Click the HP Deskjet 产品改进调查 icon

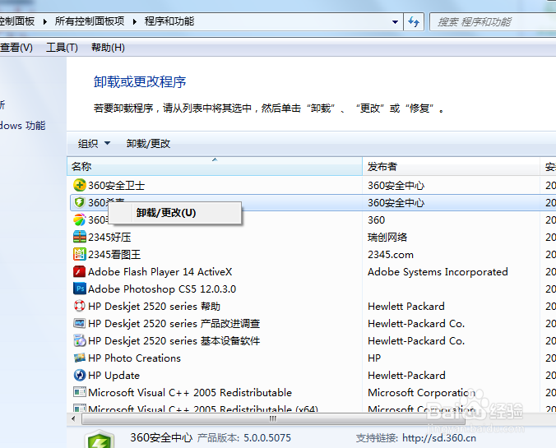[x=80, y=323]
